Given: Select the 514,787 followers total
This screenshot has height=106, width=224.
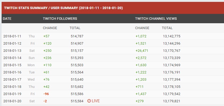Looking at the screenshot, I should pos(77,36).
